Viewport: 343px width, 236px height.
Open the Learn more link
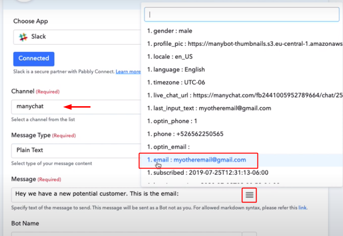point(128,72)
